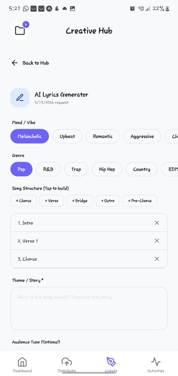The width and height of the screenshot is (178, 376).
Task: Add a Pre-Chorus section
Action: coord(140,201)
